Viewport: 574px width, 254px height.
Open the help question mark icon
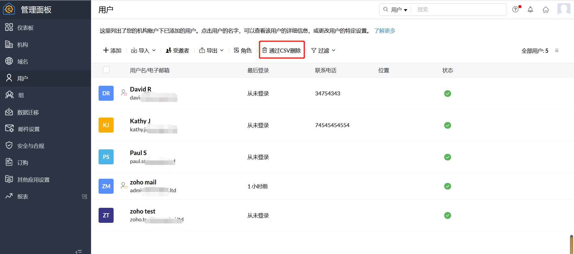pyautogui.click(x=516, y=10)
